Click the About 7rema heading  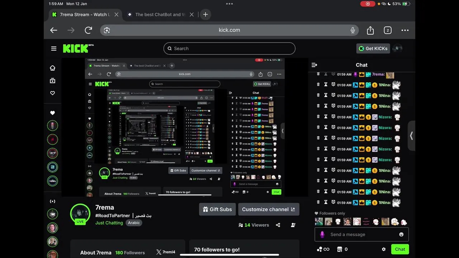[x=96, y=253]
